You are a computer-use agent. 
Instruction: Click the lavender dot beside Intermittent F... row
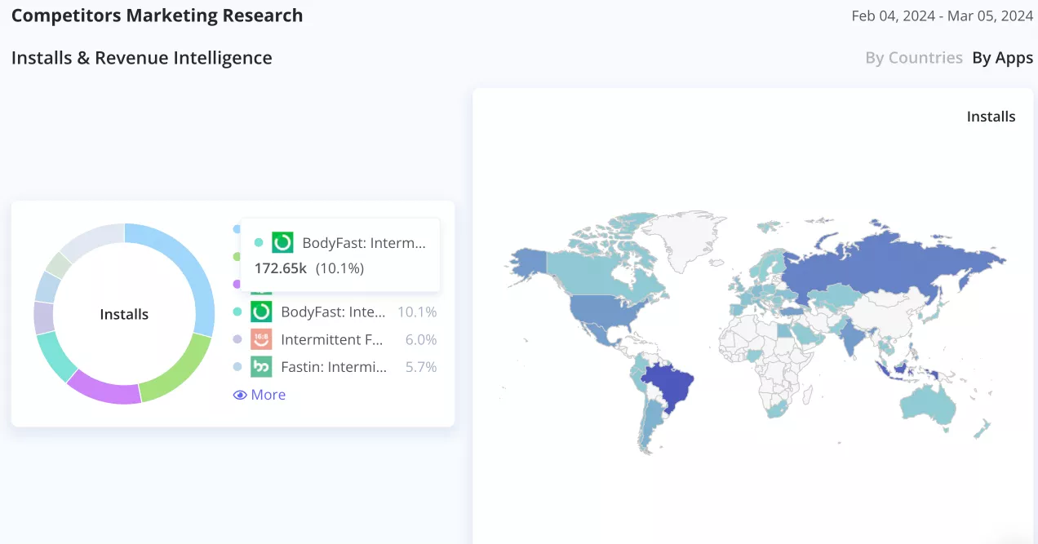pos(237,339)
